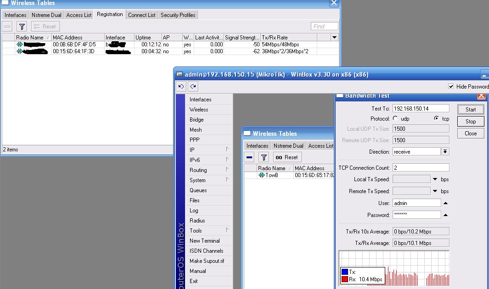Select the cell with MAC address 00:0B:6B:DF:4F:D5

78,44
